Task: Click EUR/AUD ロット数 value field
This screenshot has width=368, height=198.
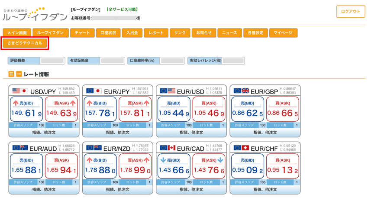Action: point(76,182)
